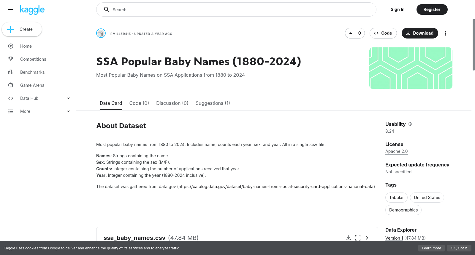Dismiss cookies with OK, Got it
Screen dimensions: 475x255
tap(459, 248)
